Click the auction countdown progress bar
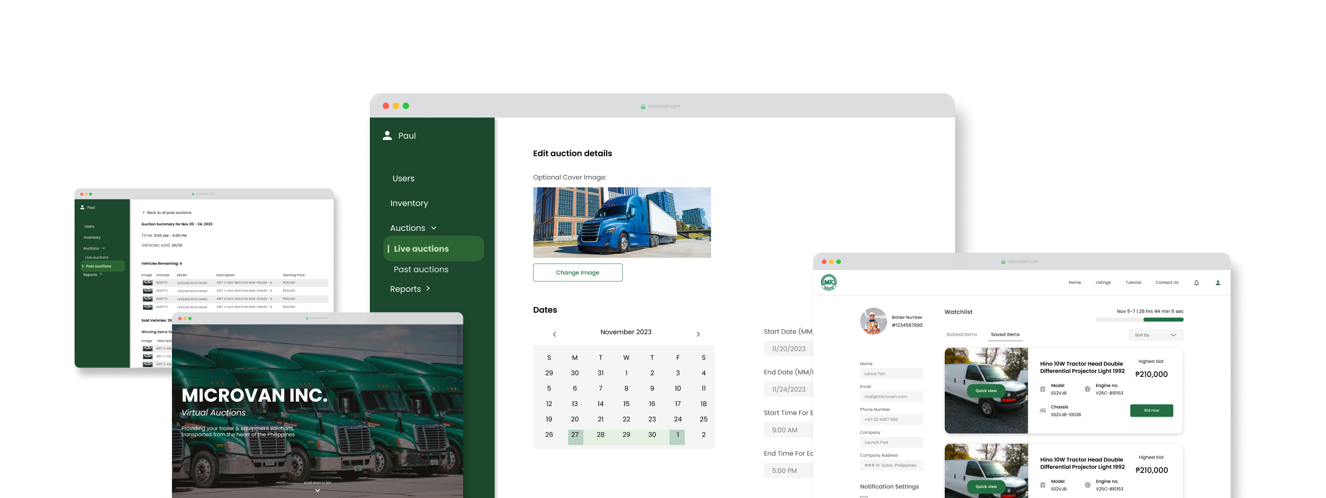Viewport: 1326px width, 498px height. pyautogui.click(x=1139, y=320)
